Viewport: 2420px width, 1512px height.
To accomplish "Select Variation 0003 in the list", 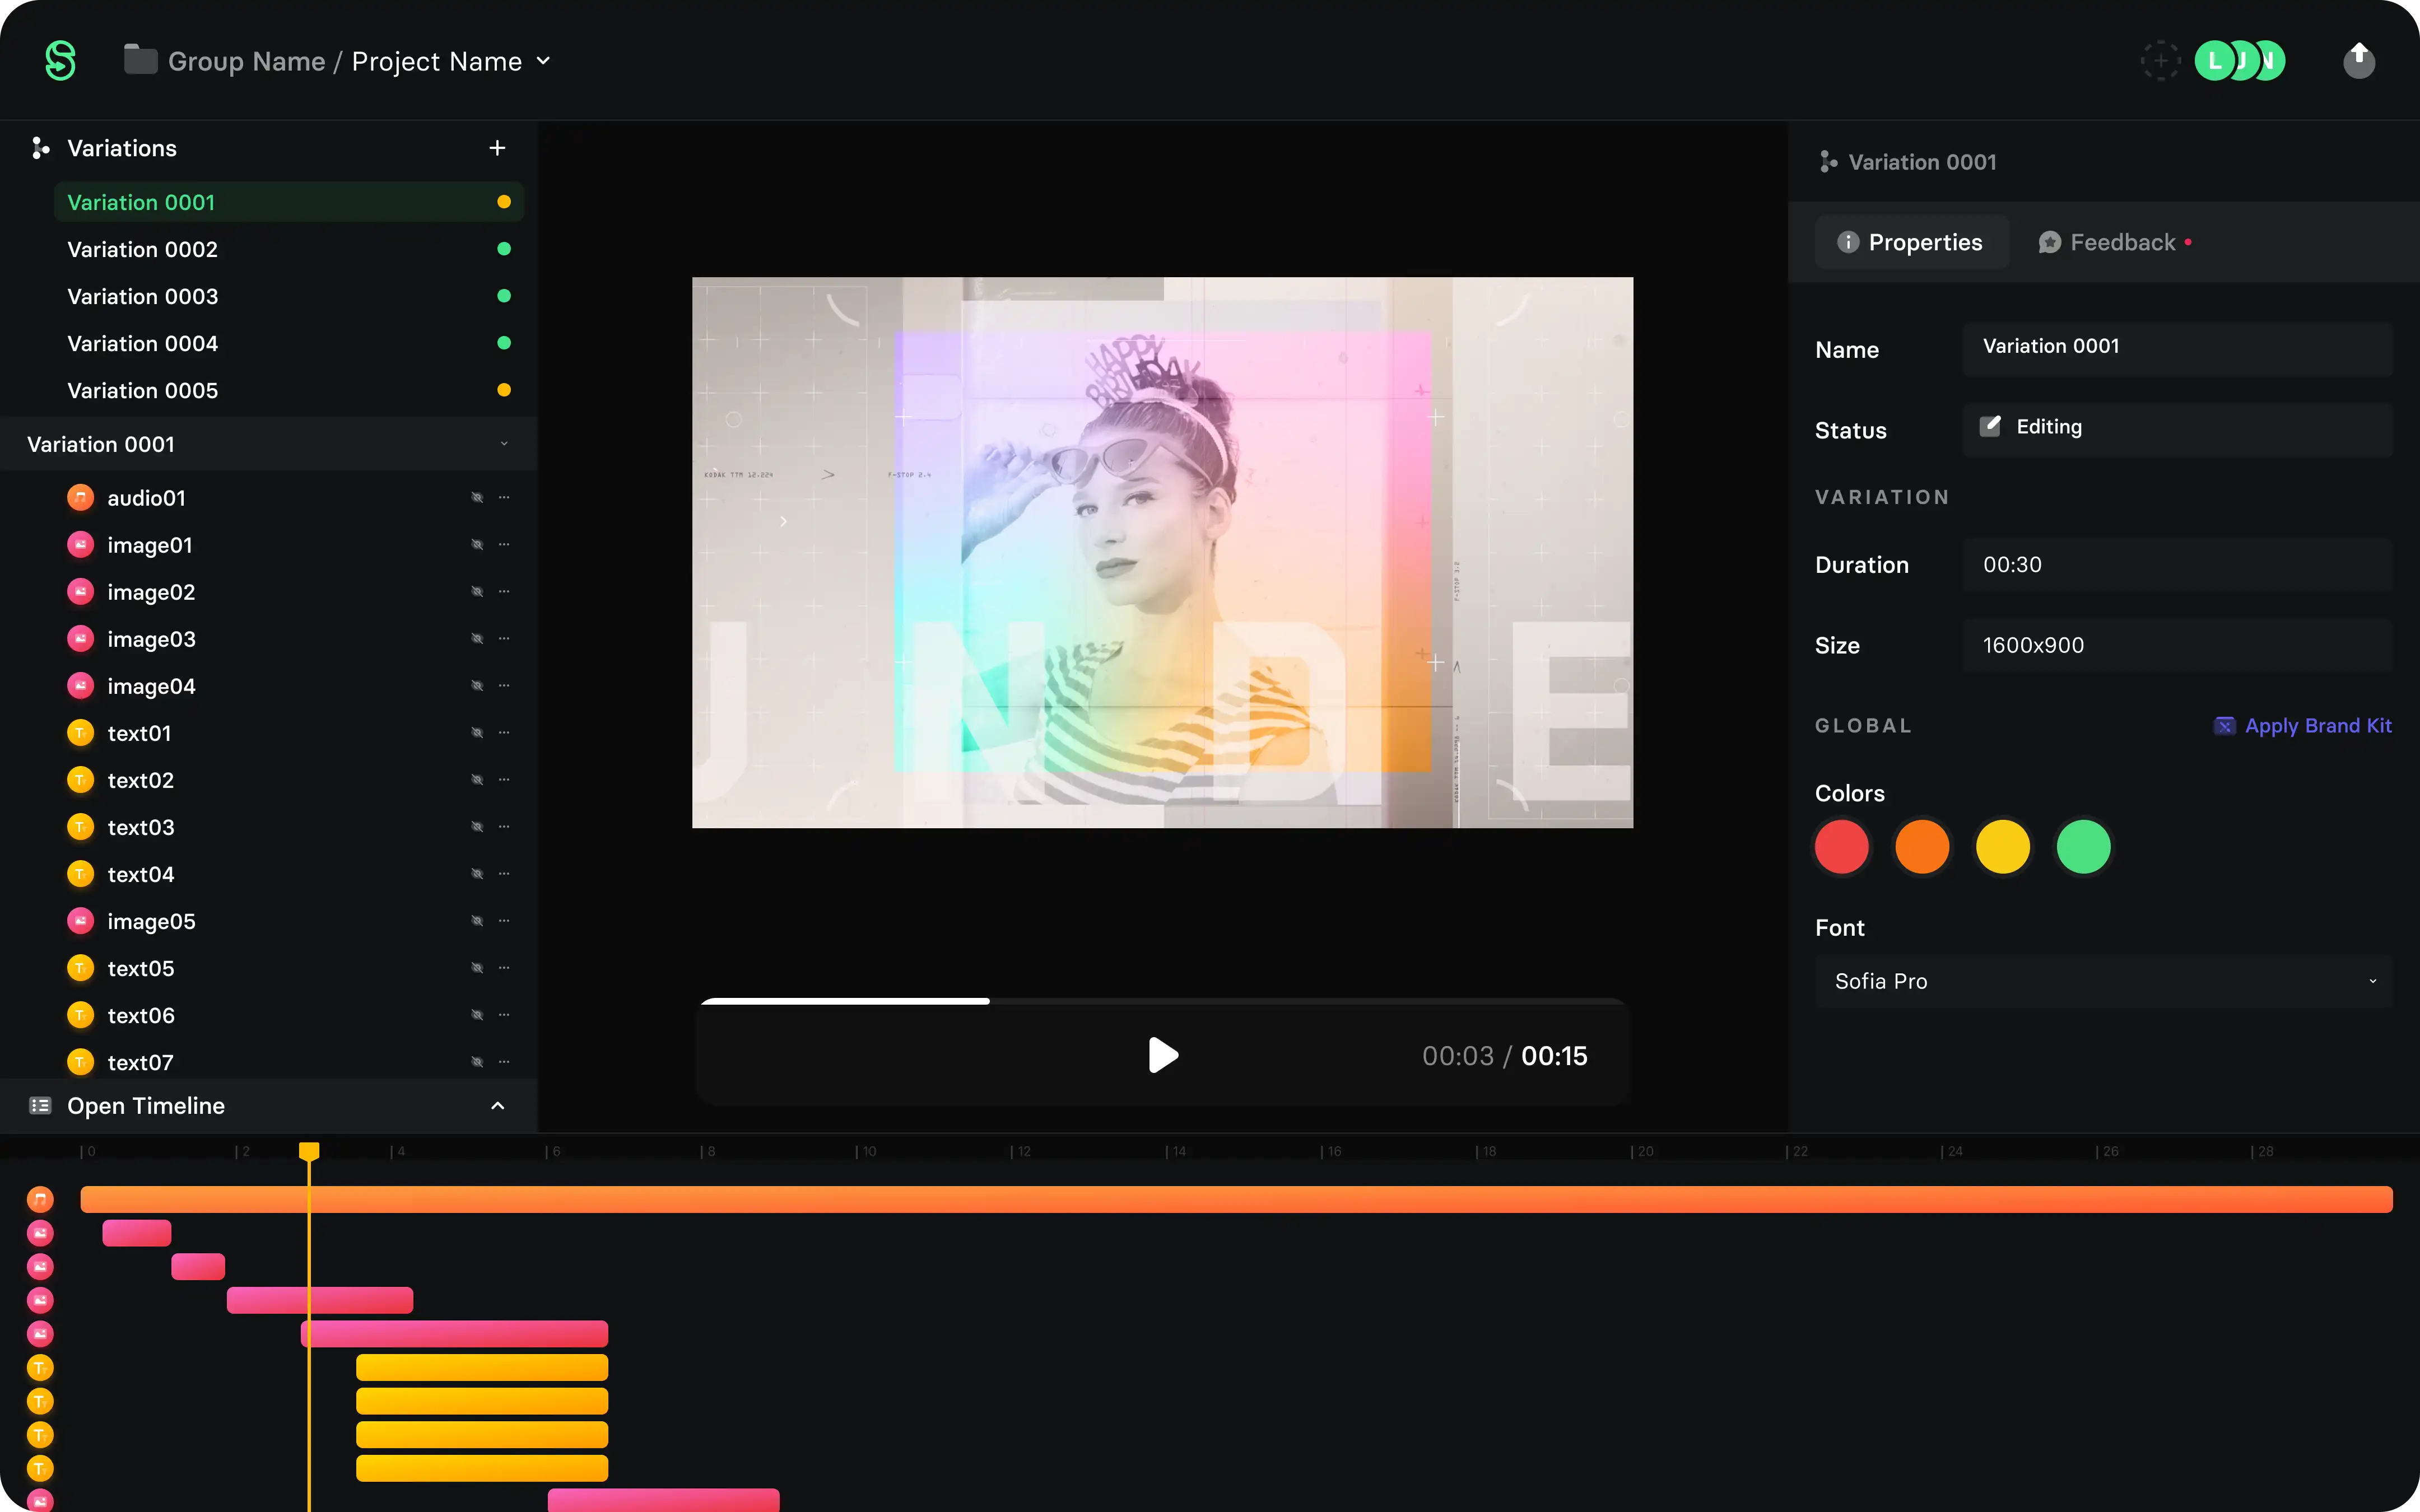I will point(143,296).
